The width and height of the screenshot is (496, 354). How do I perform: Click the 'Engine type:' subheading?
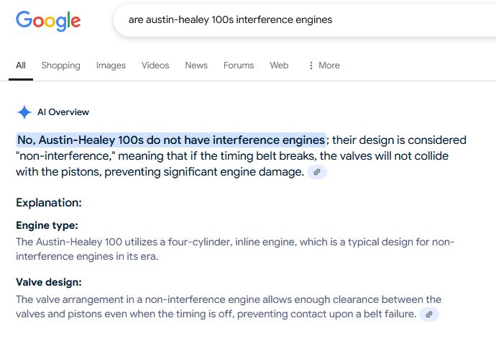click(x=47, y=225)
